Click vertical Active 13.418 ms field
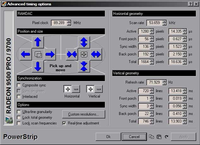The width and height of the screenshot is (200, 145). click(176, 91)
